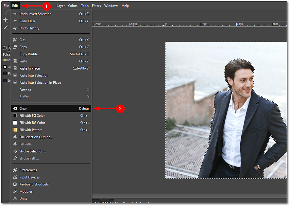Open the Filters menu
Viewport: 290px width, 206px height.
point(96,6)
